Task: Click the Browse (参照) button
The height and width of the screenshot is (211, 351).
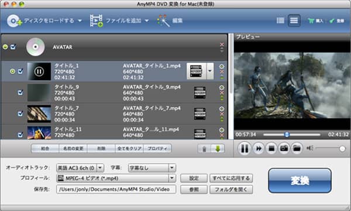Action: (x=194, y=189)
